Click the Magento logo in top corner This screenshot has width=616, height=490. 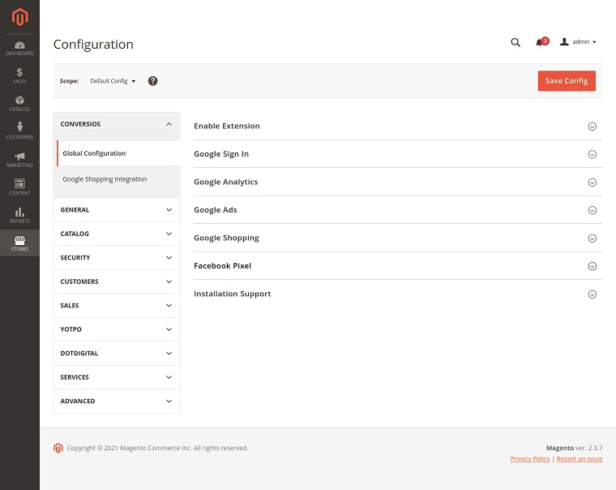pyautogui.click(x=19, y=16)
